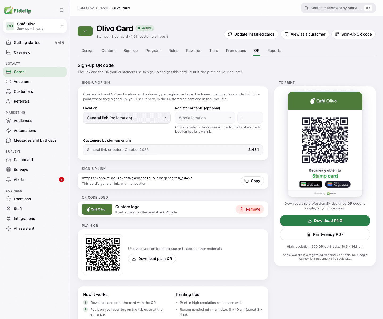Click the green Olivo Card thumbnail

point(85,31)
